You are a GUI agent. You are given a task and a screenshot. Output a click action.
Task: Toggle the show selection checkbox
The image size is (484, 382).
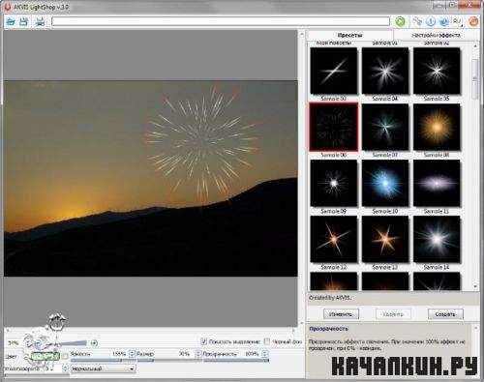[203, 341]
